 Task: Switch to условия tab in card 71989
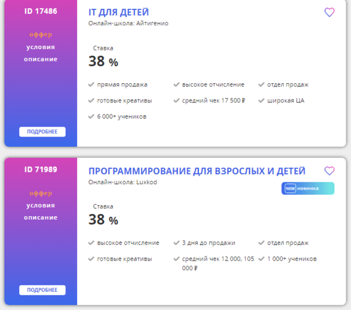click(x=41, y=205)
